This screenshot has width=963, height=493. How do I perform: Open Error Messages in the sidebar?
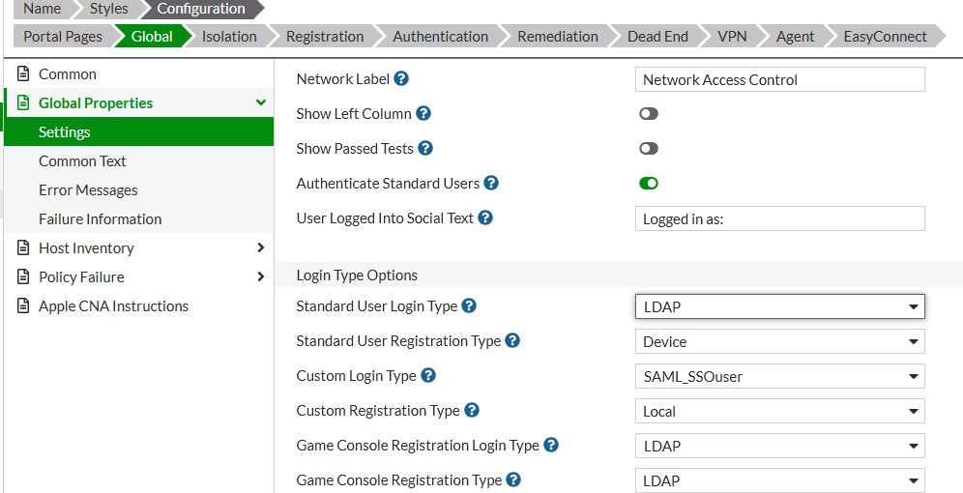pyautogui.click(x=139, y=189)
